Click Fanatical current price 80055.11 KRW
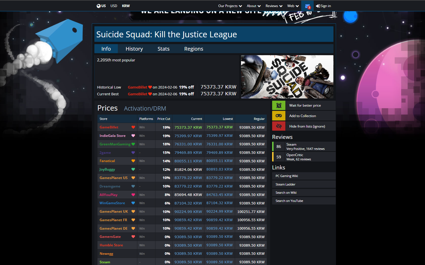 pyautogui.click(x=188, y=161)
